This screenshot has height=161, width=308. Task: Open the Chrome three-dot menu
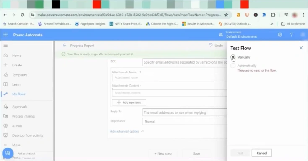303,15
